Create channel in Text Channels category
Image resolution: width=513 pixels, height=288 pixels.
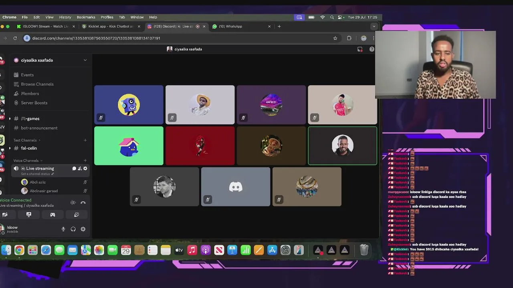85,140
